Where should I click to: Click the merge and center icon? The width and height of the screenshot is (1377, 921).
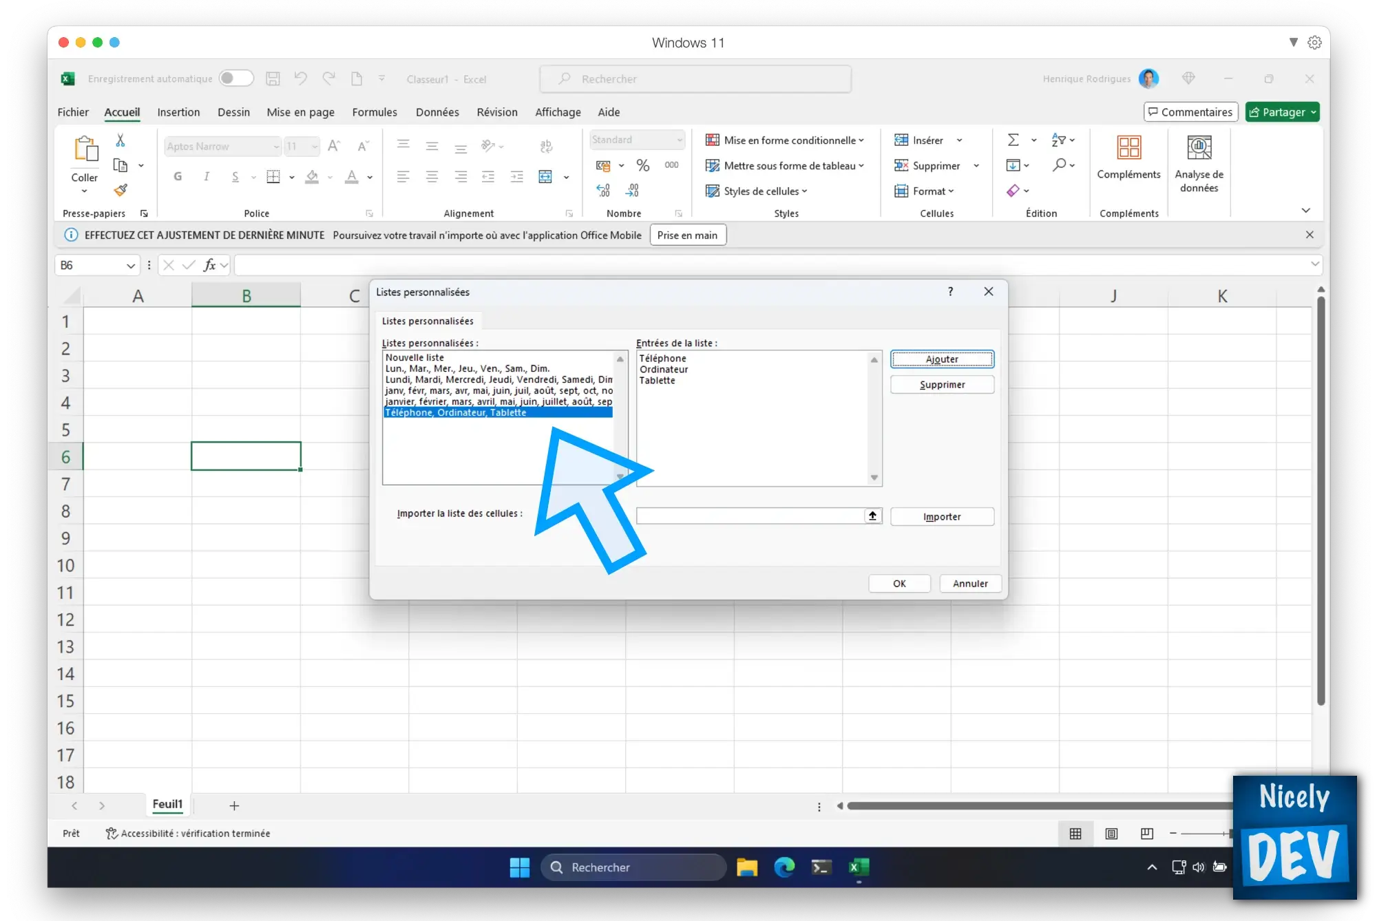545,177
